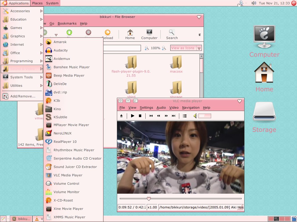Open the VLC Settings menu
The image size is (297, 222).
pyautogui.click(x=146, y=108)
